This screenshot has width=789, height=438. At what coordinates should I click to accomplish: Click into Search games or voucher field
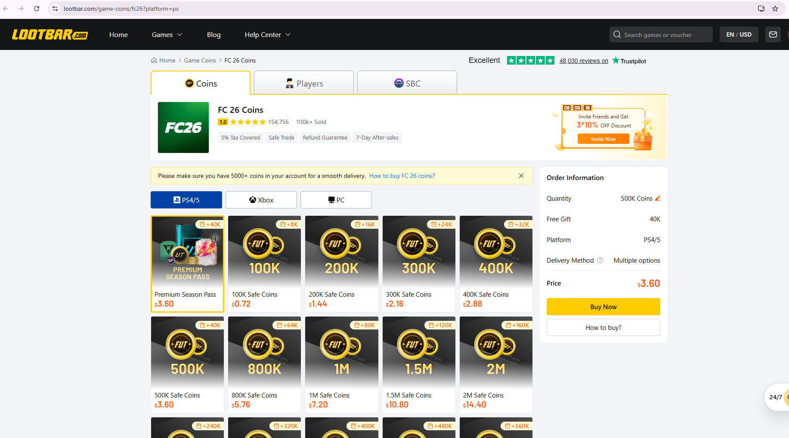[661, 34]
